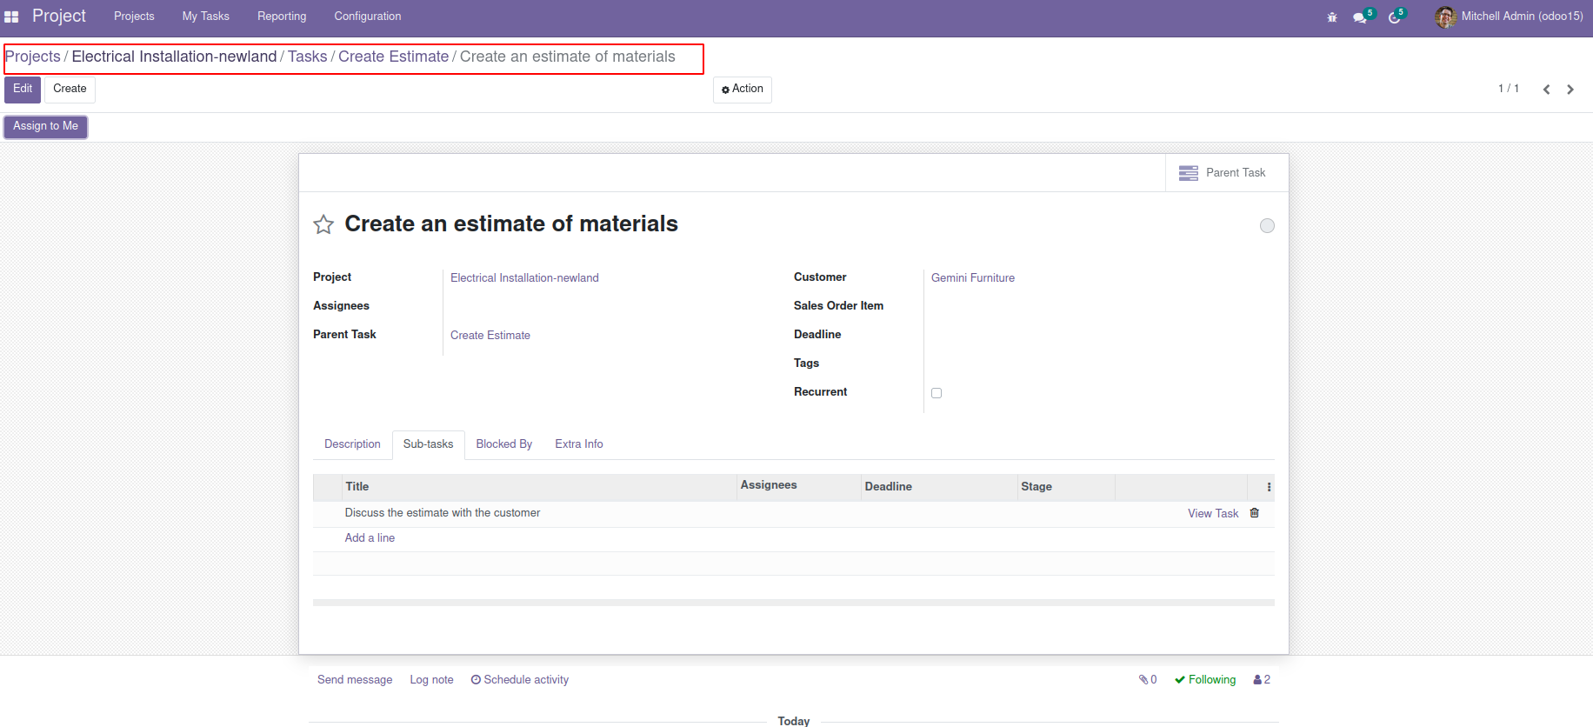
Task: Mark task as favorite with star
Action: pos(323,225)
